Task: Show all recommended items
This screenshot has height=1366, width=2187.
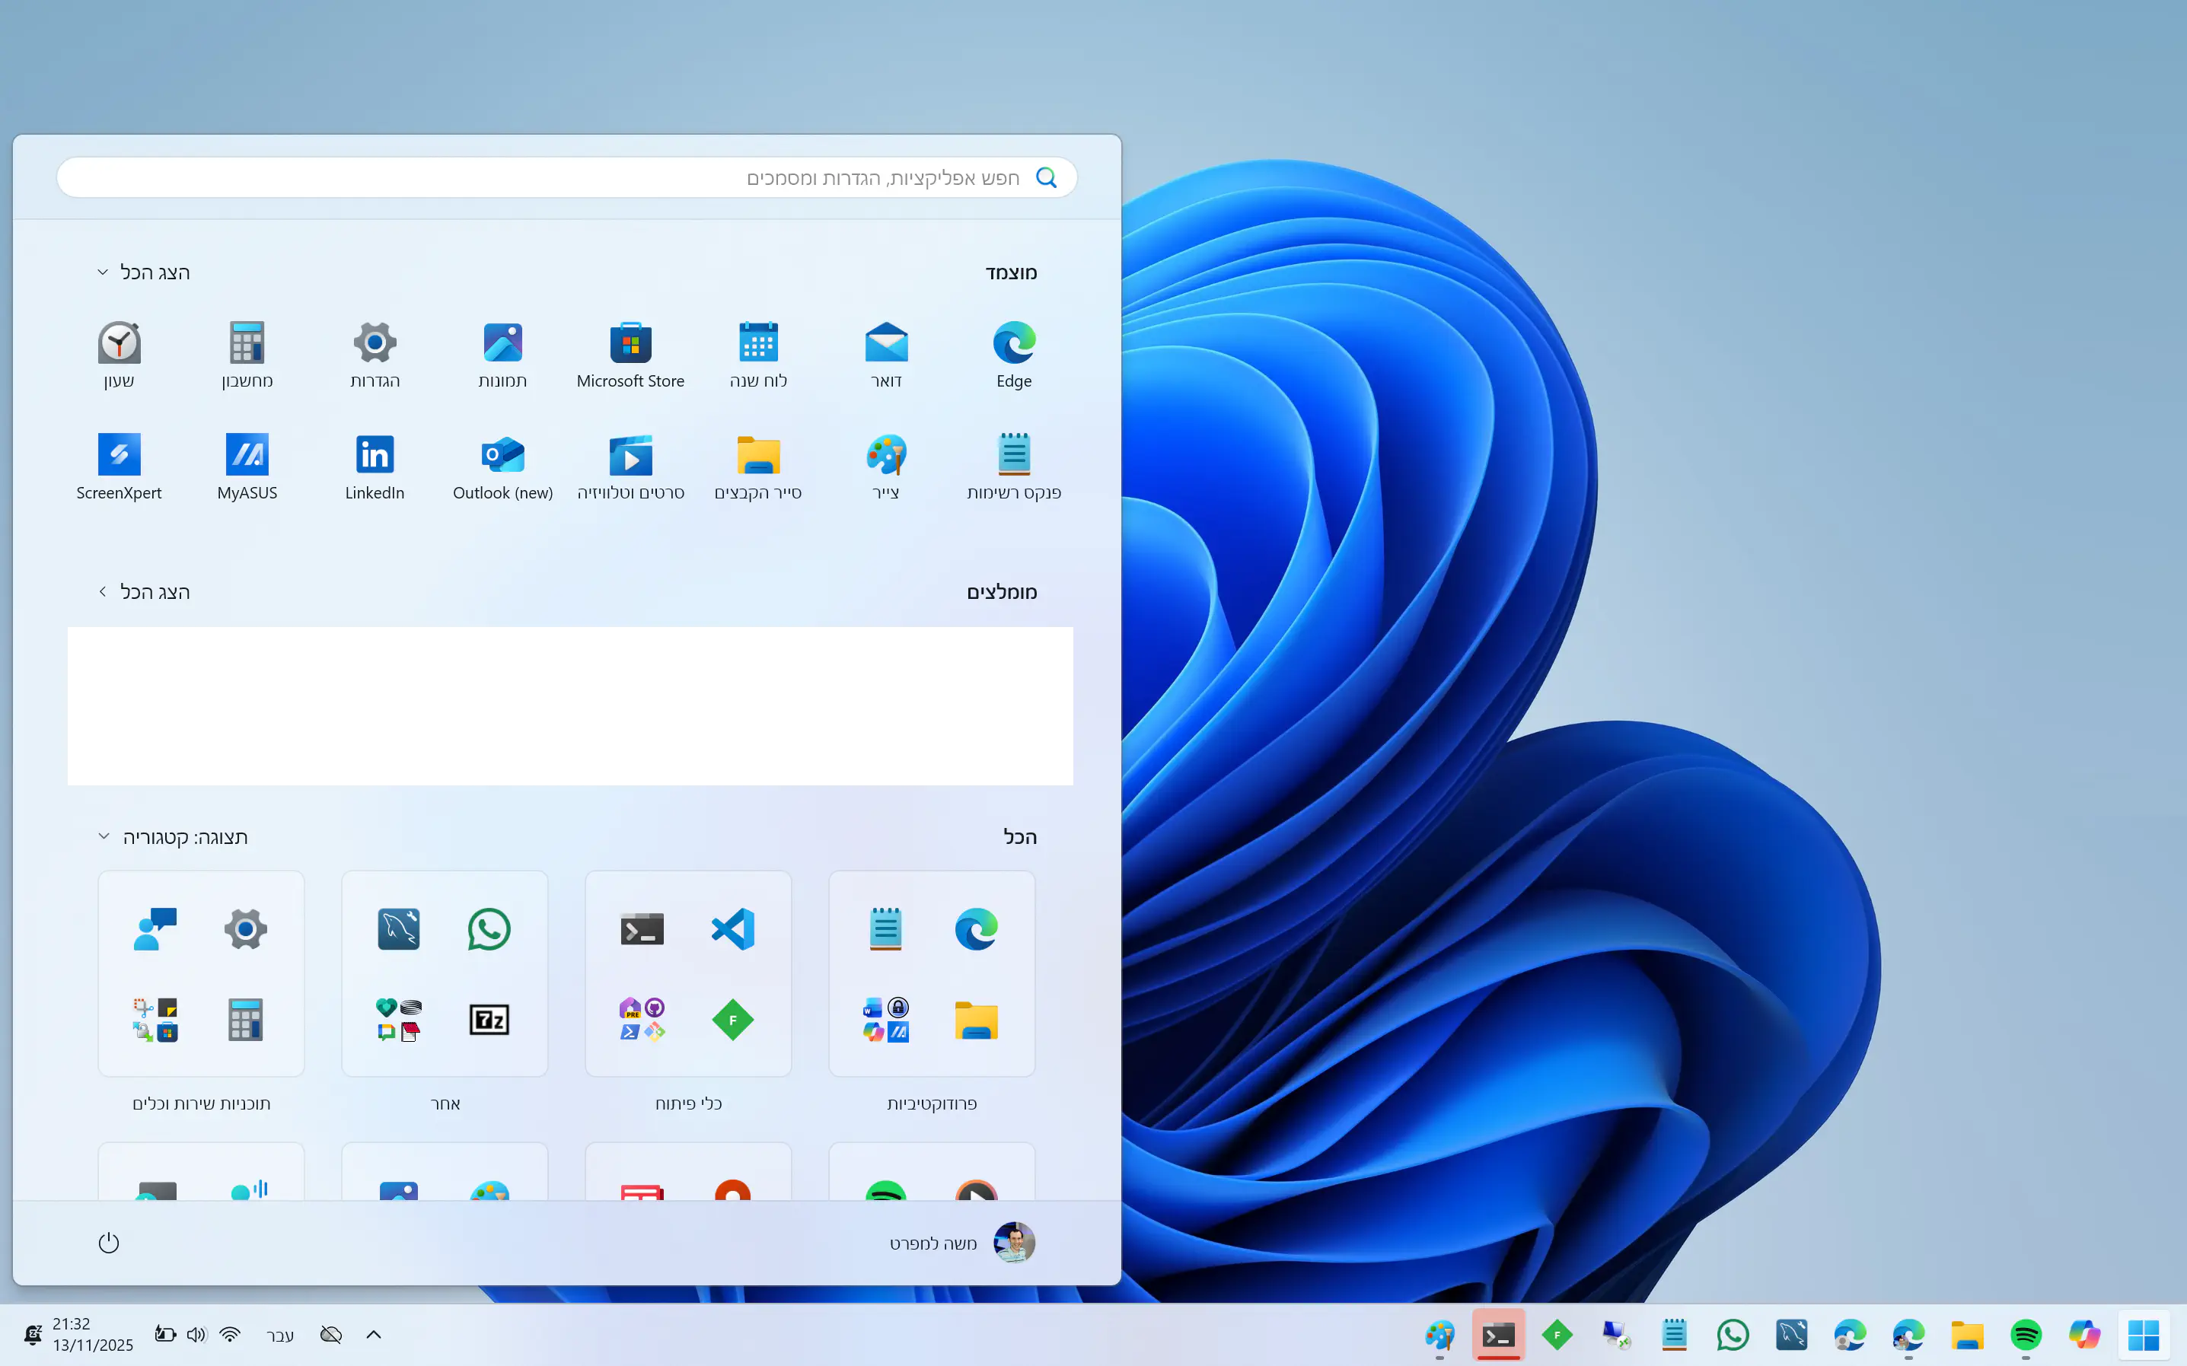Action: pos(143,592)
